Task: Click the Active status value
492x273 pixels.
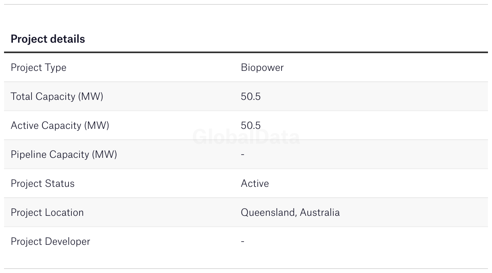Action: [255, 184]
